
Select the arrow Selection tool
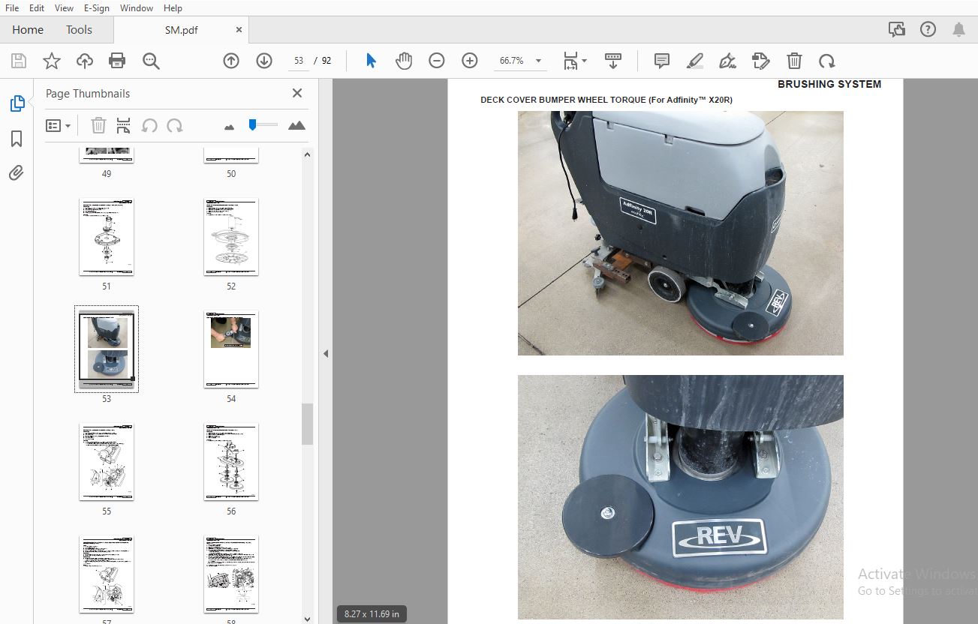coord(371,61)
